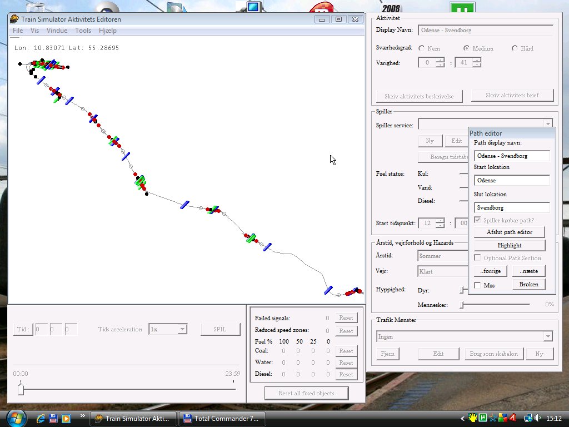Switch to Train Simulator taskbar button
Viewport: 569px width, 427px height.
pos(133,419)
